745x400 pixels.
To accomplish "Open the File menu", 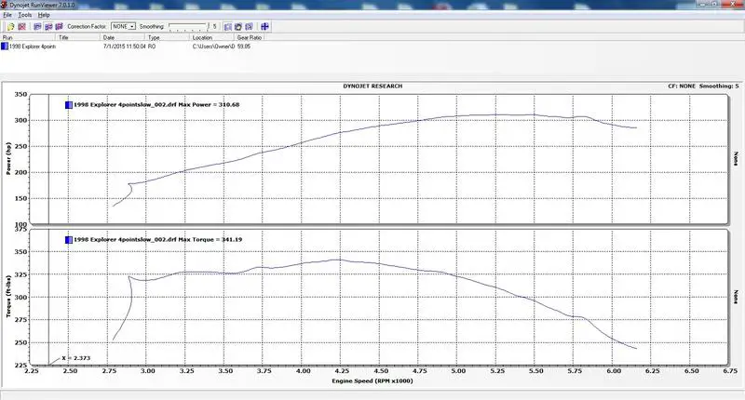I will click(x=7, y=15).
